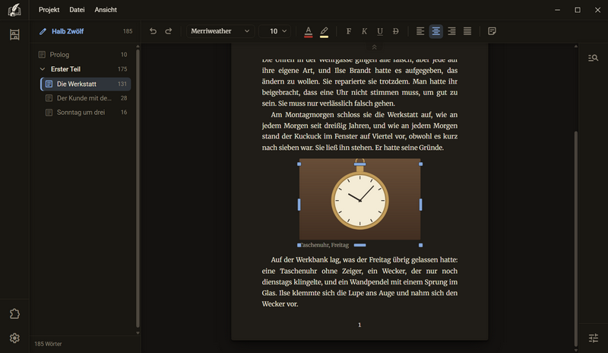Click the editor scroll-up arrow

click(x=576, y=46)
